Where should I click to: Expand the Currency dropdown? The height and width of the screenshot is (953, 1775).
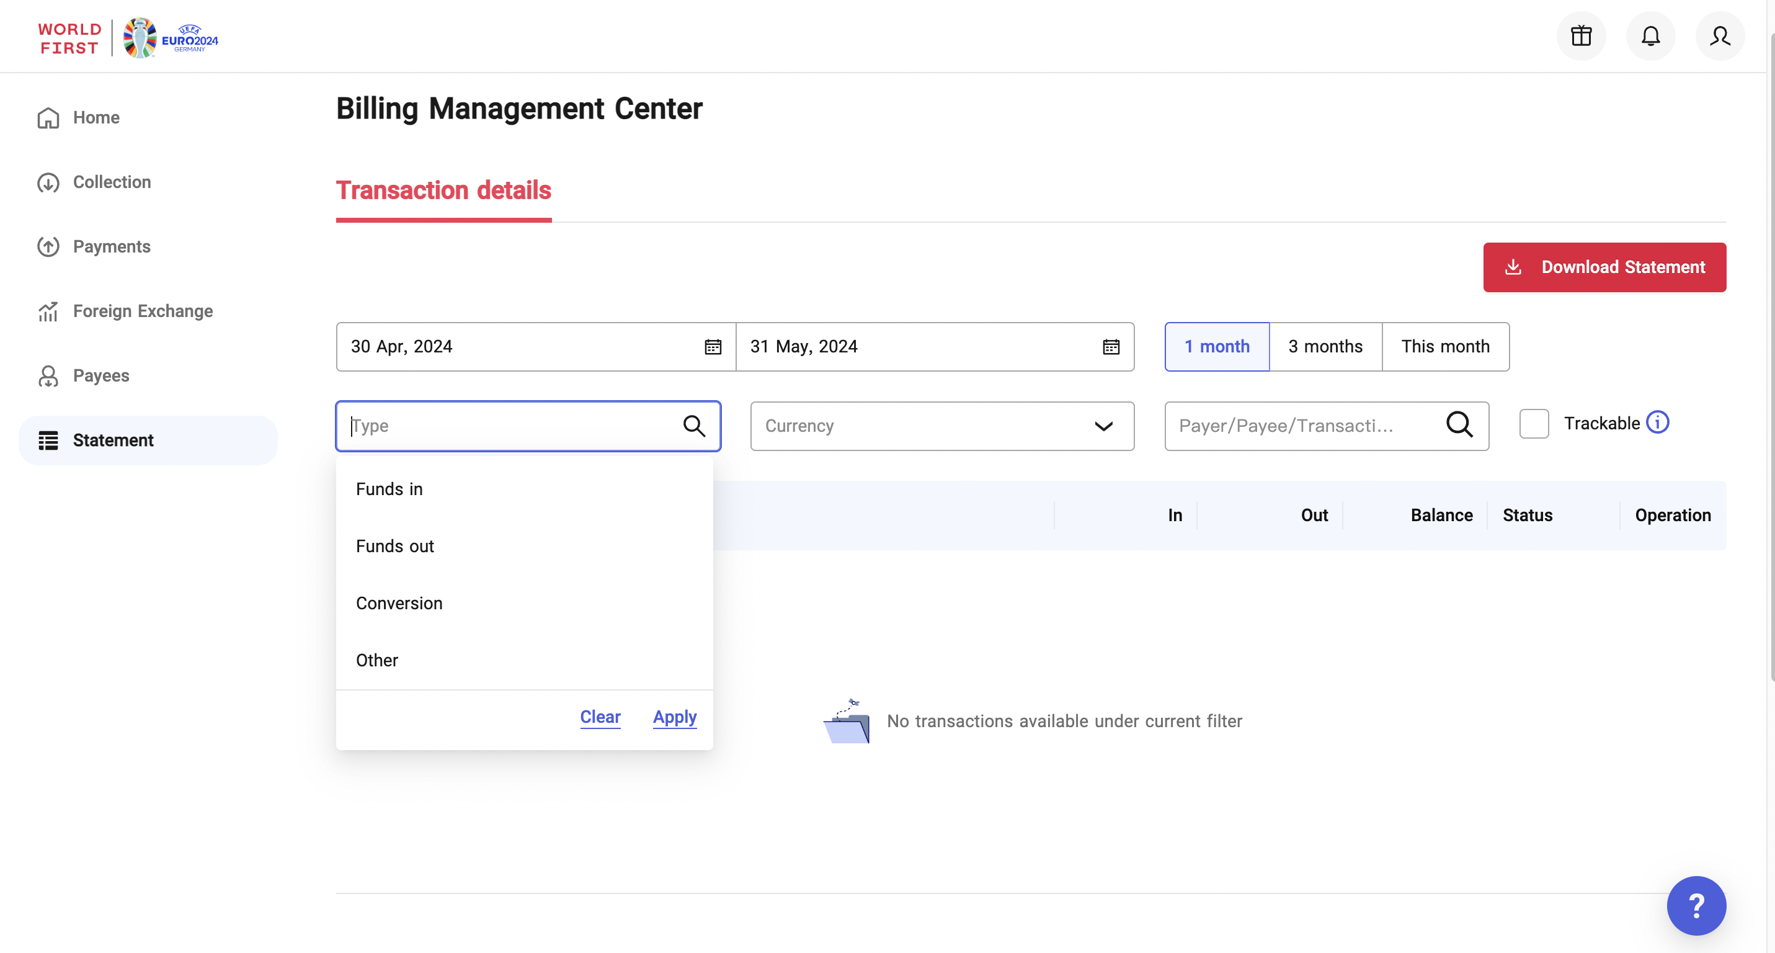pyautogui.click(x=942, y=426)
